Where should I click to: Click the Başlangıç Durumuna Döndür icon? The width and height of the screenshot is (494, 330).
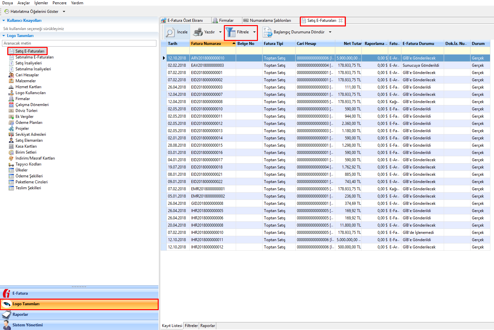(267, 32)
